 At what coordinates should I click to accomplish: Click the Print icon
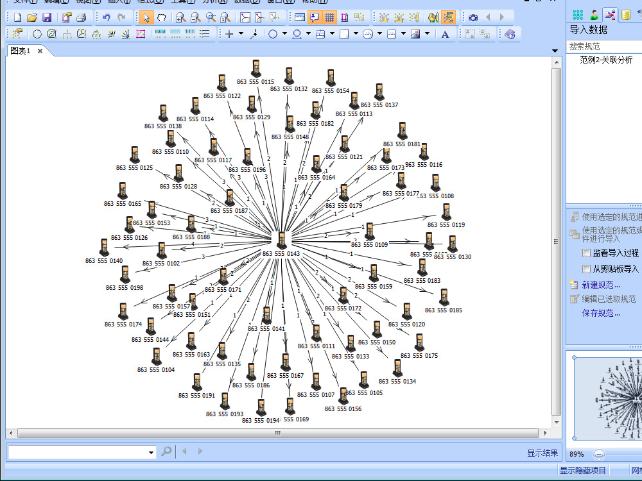[81, 17]
